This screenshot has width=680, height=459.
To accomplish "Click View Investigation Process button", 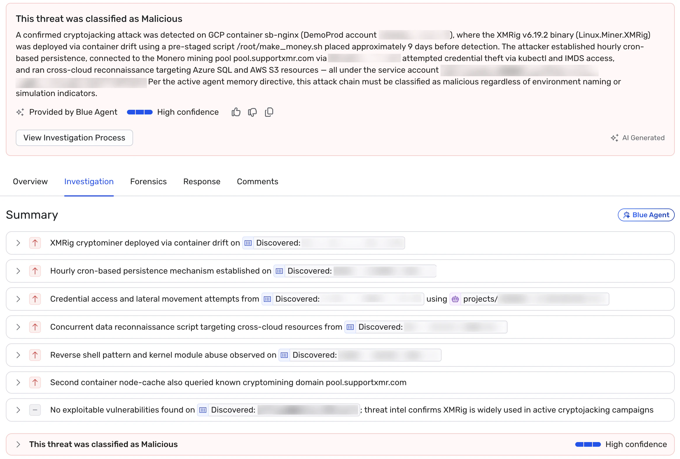I will [x=74, y=138].
